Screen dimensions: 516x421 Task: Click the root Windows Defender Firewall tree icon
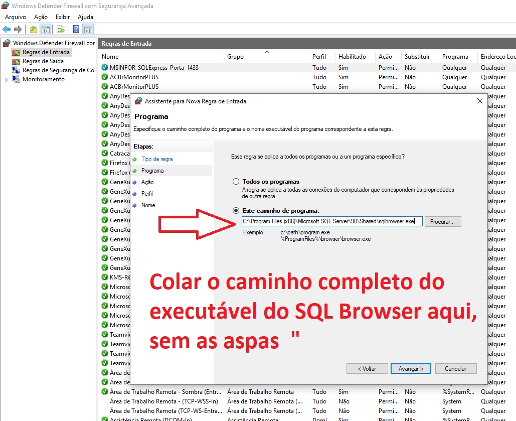(7, 43)
